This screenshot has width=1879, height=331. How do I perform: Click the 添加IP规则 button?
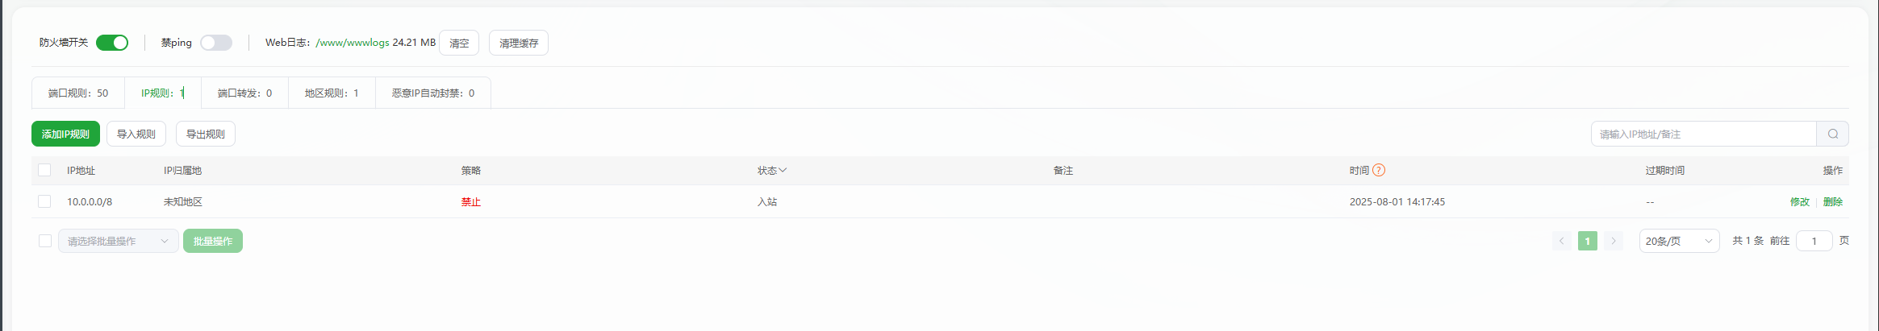65,134
